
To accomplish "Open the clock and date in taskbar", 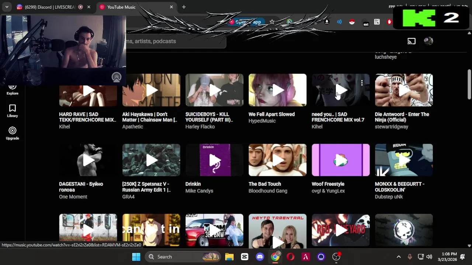I will pos(447,257).
